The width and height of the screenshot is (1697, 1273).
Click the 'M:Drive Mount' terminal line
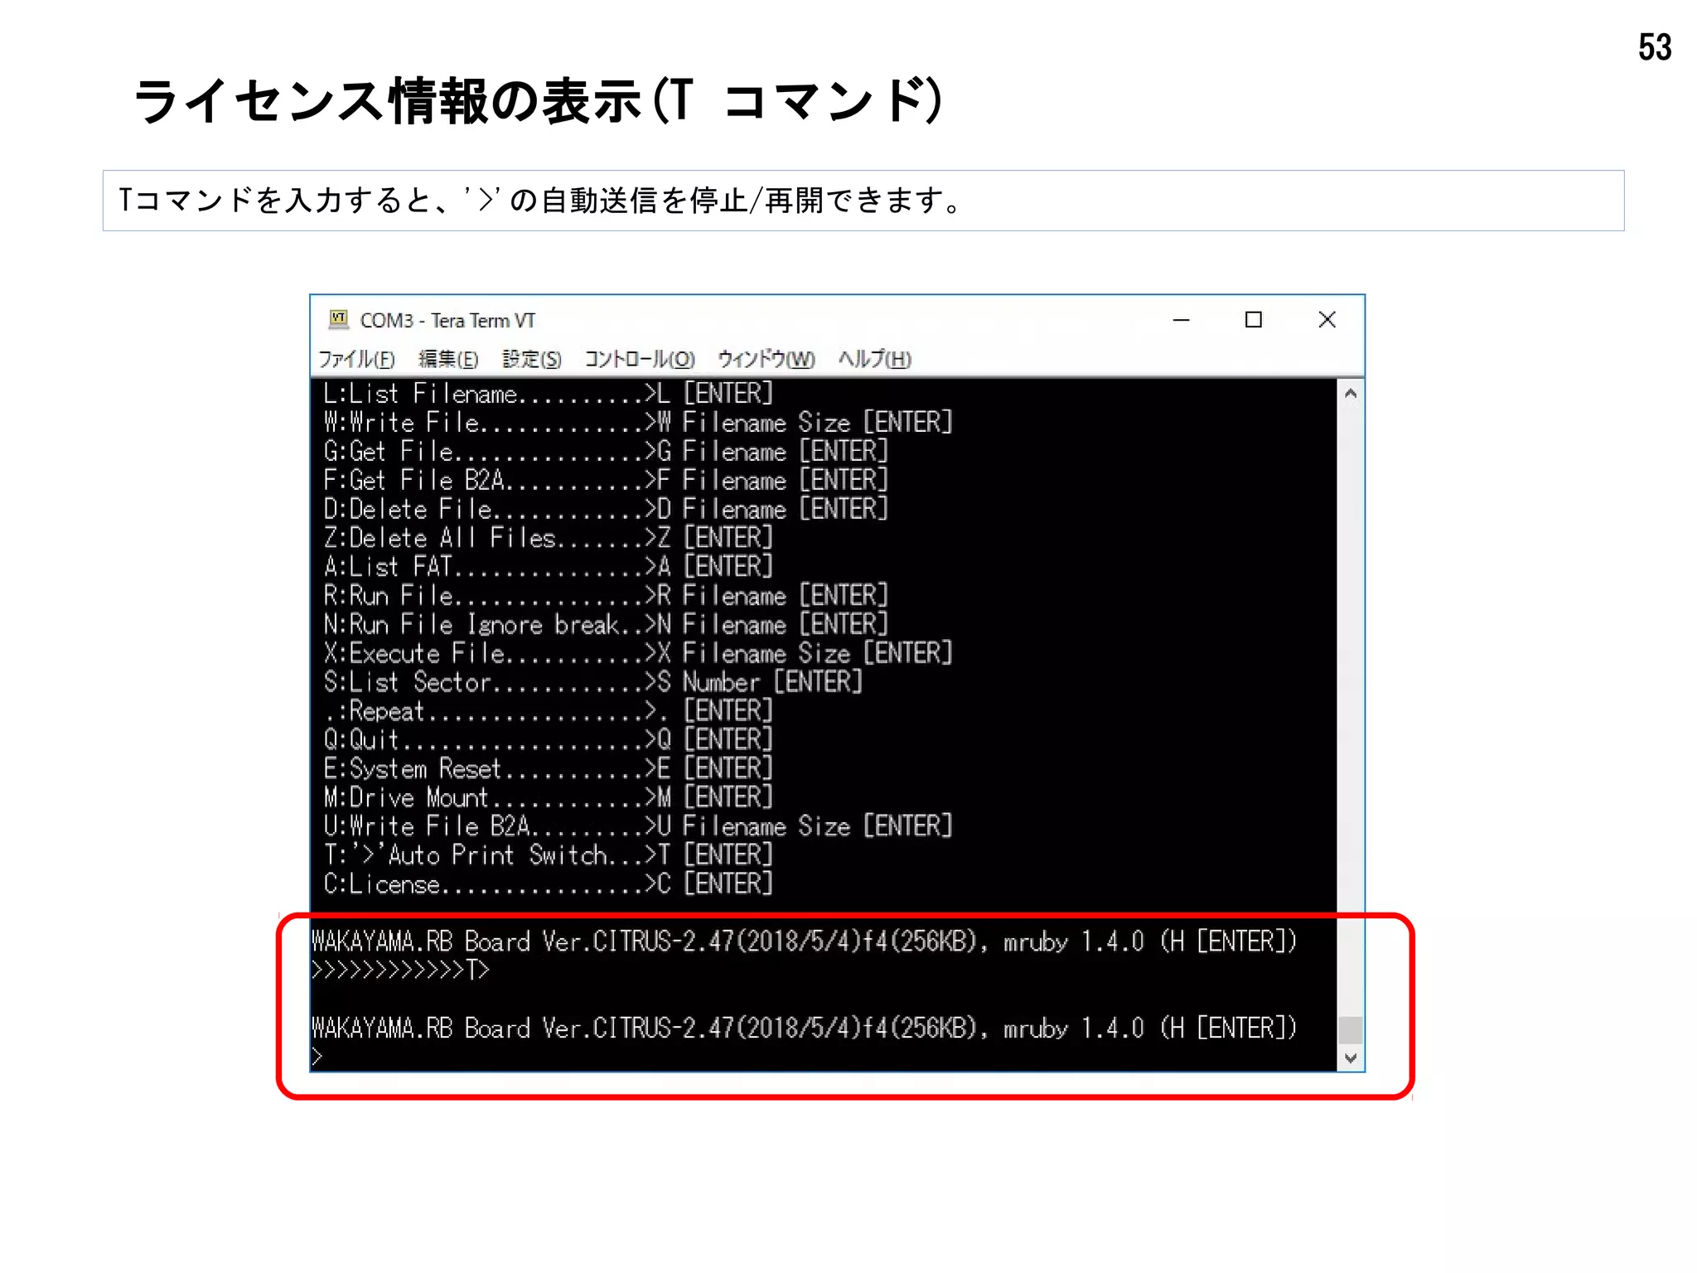click(548, 797)
